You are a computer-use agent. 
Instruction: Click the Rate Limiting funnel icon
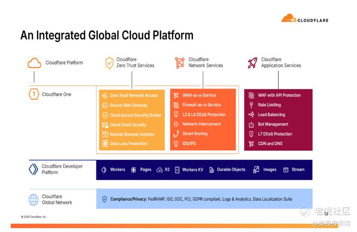tap(251, 105)
